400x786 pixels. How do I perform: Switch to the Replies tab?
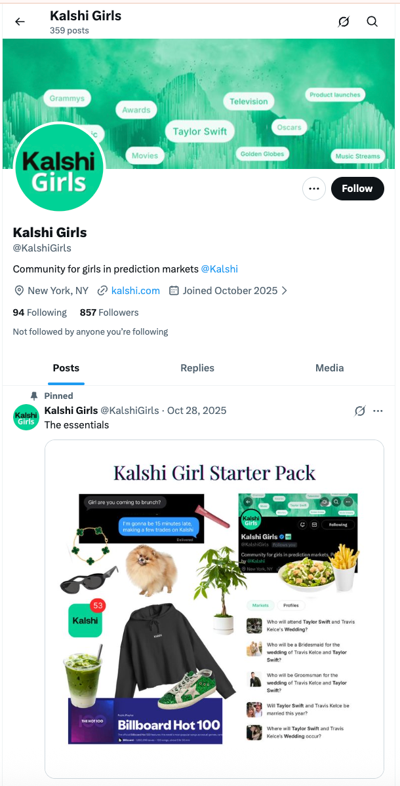point(197,368)
